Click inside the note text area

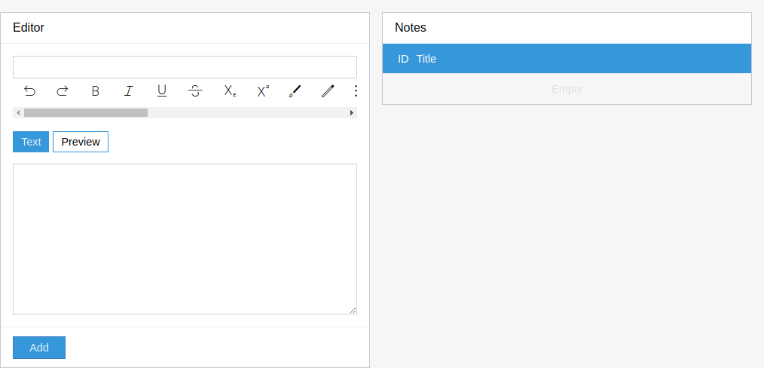coord(185,238)
